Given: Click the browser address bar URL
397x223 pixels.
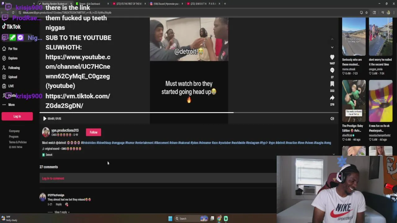Looking at the screenshot, I should click(67, 13).
